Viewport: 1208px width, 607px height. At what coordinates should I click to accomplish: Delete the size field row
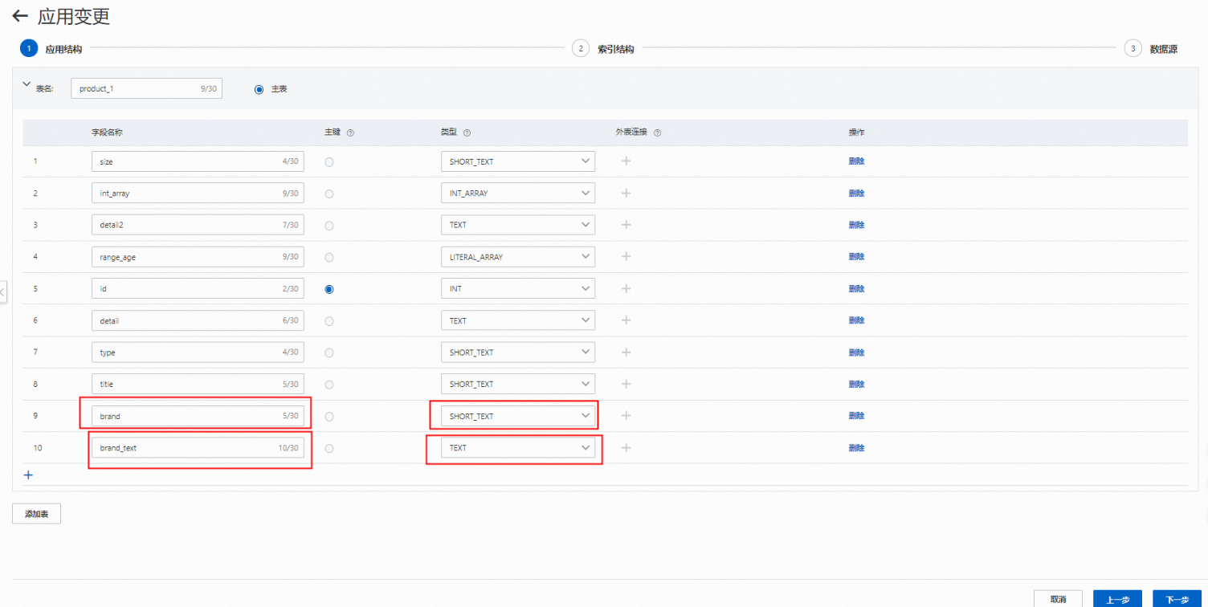pyautogui.click(x=856, y=161)
